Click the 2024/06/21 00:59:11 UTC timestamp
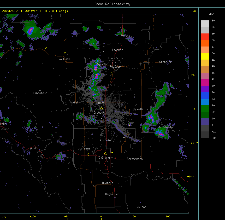Viewport: 225px width, 220px height. [x=26, y=11]
